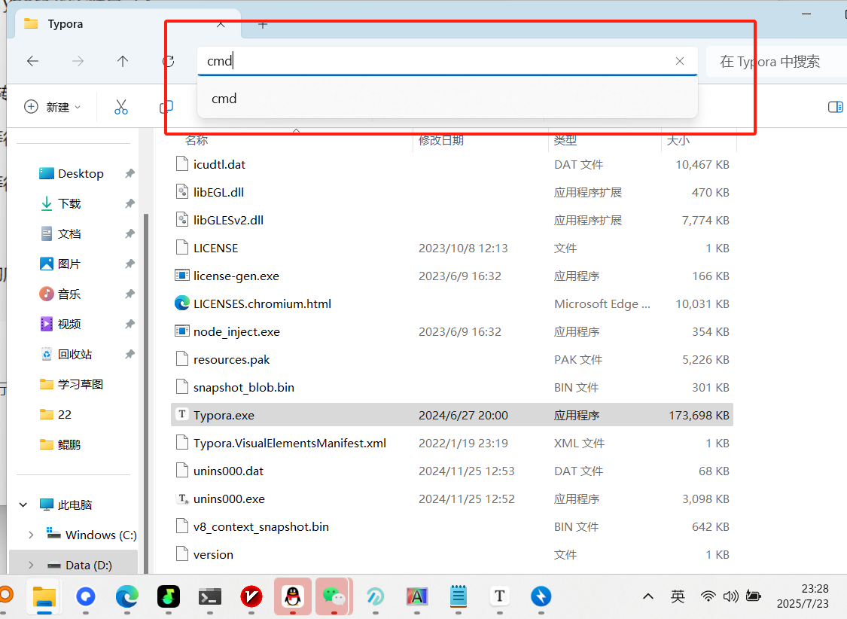This screenshot has width=847, height=619.
Task: Select the unins000.exe file icon
Action: (x=182, y=499)
